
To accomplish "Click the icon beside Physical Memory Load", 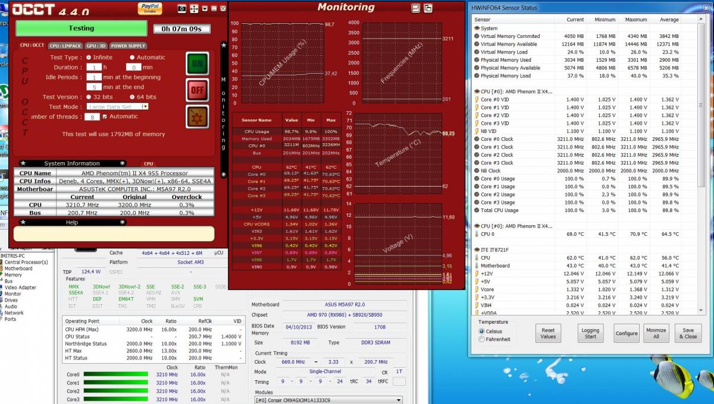I will pos(477,75).
